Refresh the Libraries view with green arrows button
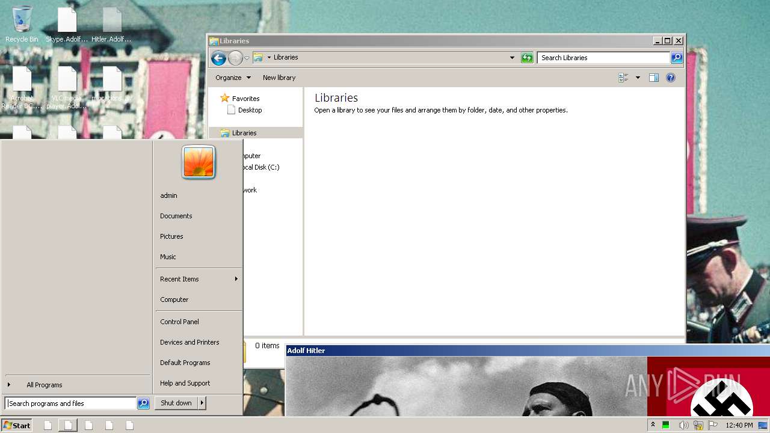 [527, 58]
